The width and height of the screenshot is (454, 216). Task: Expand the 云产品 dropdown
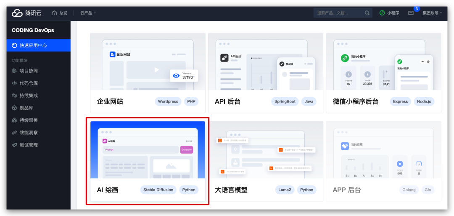pos(88,13)
